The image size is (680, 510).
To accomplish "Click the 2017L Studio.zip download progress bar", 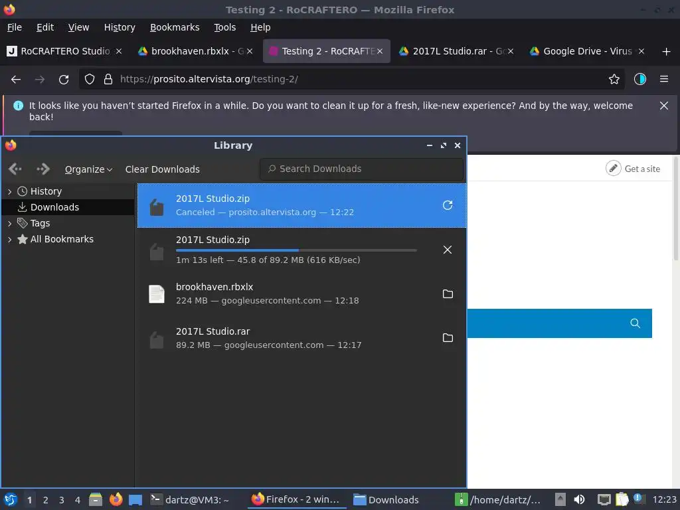I will pyautogui.click(x=296, y=250).
